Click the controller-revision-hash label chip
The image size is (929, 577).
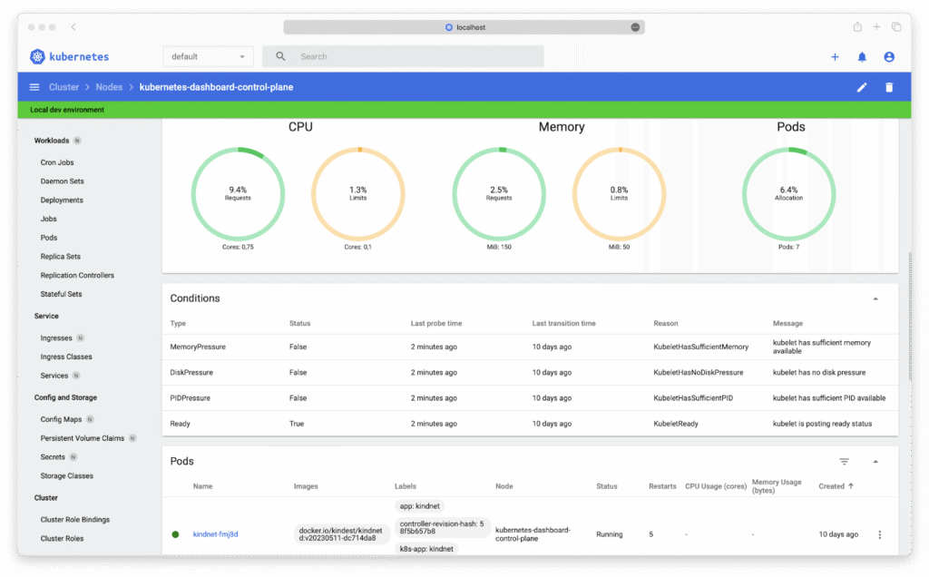(x=442, y=527)
